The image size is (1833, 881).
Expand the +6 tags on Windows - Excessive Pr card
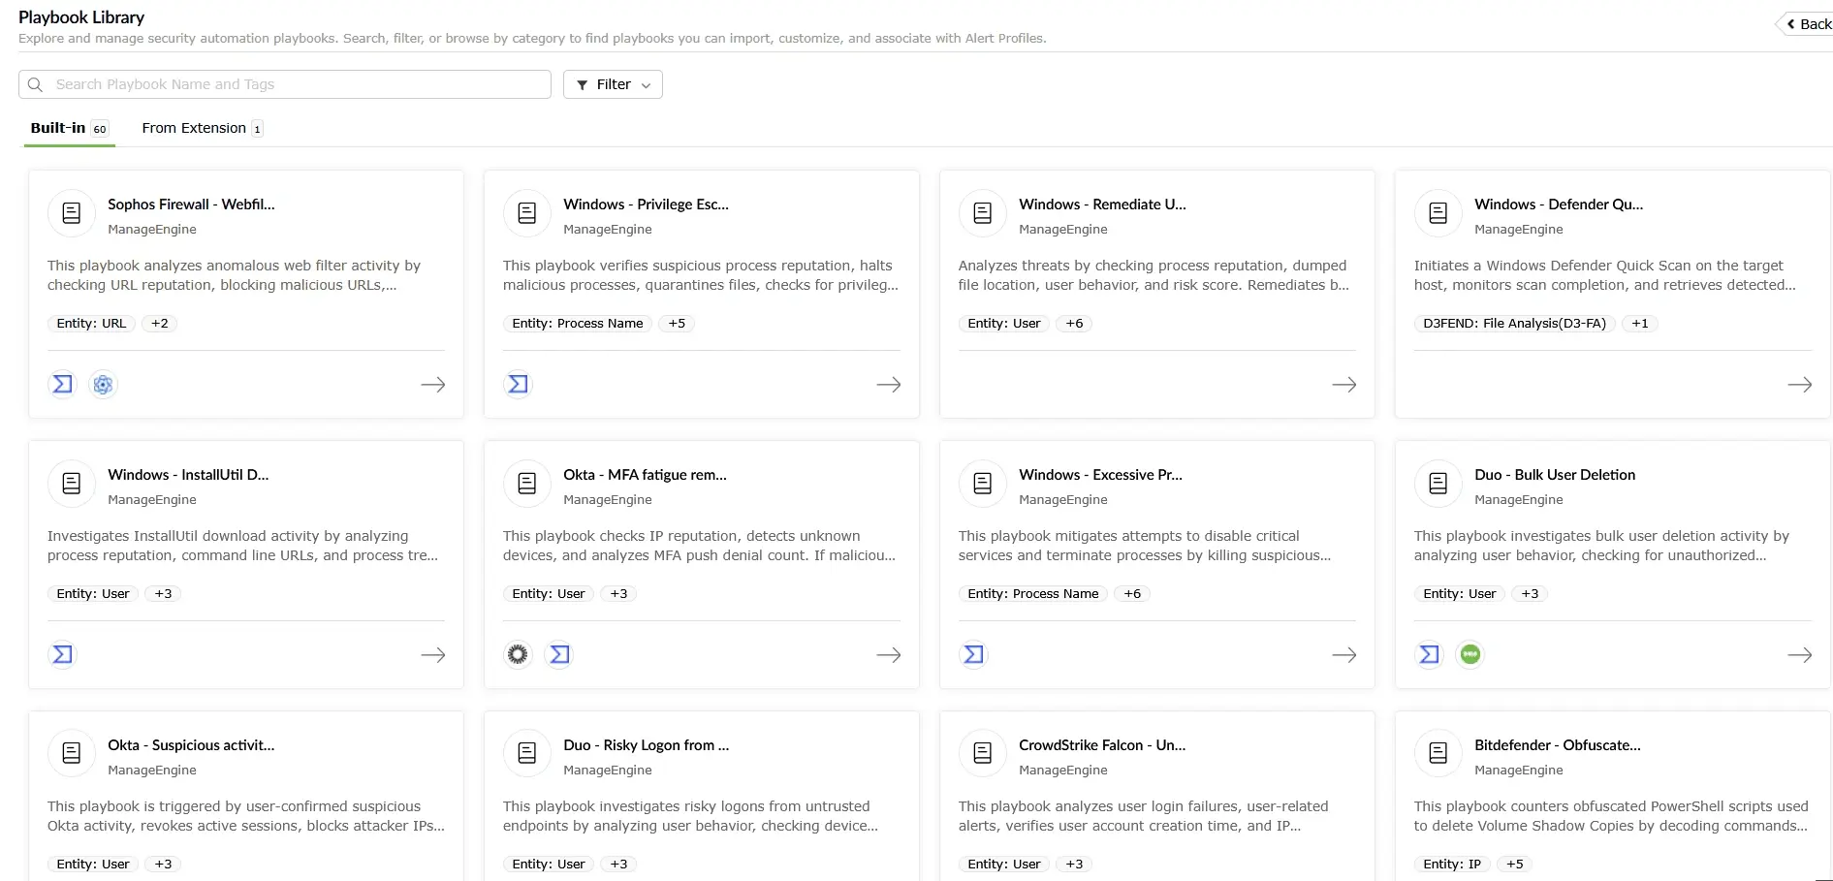point(1132,594)
